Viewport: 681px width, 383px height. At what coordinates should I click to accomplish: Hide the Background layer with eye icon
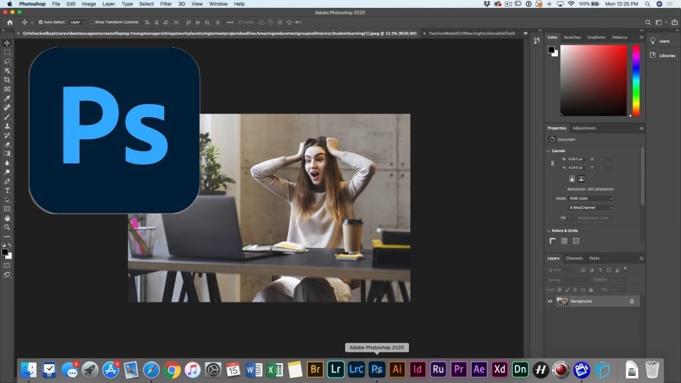click(550, 301)
